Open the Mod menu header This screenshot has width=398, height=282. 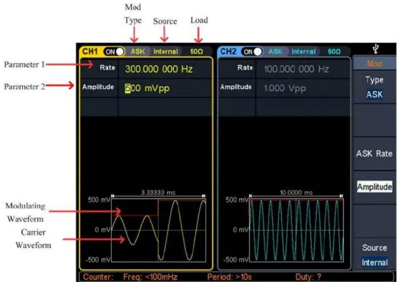coord(374,63)
